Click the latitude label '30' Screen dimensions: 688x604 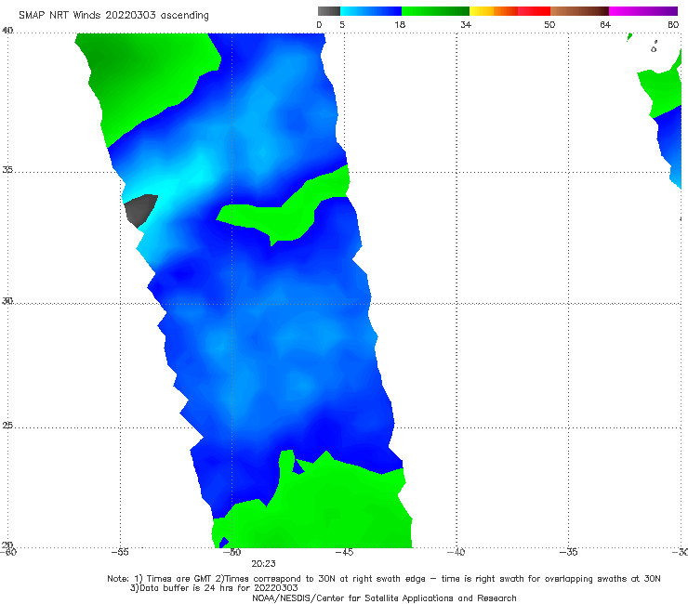7,301
